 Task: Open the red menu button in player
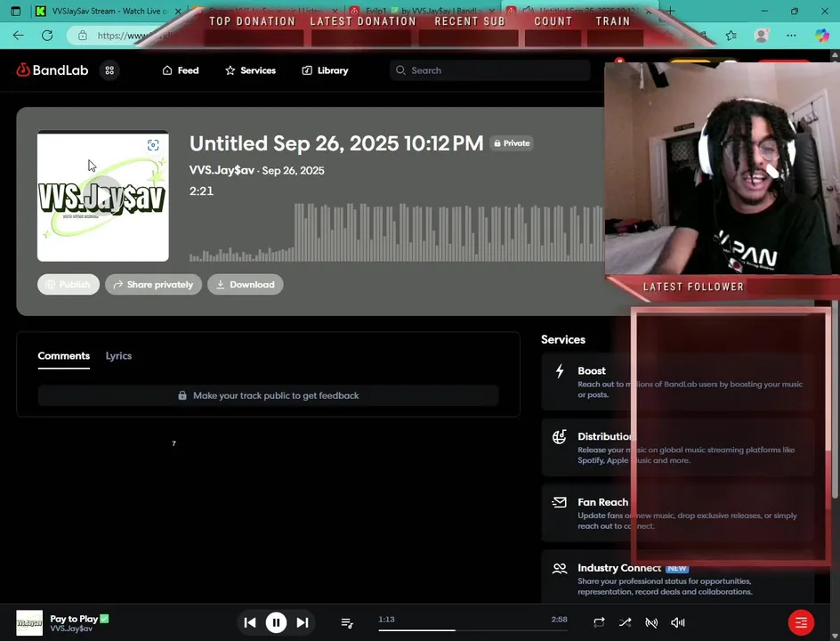coord(801,622)
